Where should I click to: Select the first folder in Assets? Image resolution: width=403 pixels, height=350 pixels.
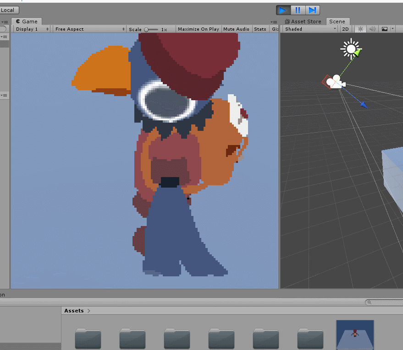click(x=88, y=338)
